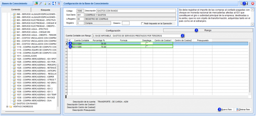Click the printer icon in the toolbar
256x116 pixels.
tap(49, 3)
